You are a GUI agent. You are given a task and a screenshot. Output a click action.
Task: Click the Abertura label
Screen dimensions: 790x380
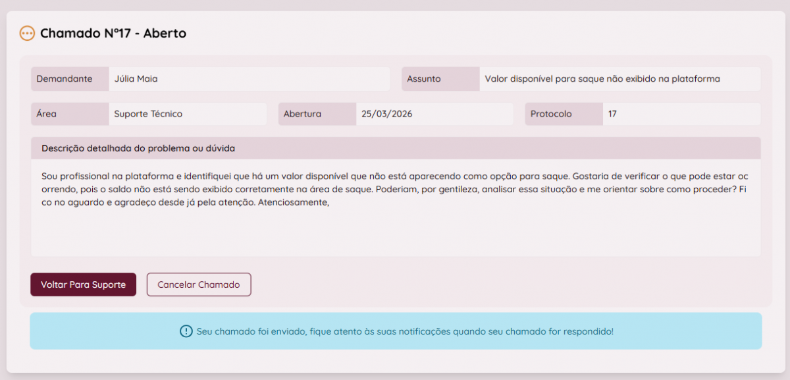pos(302,114)
